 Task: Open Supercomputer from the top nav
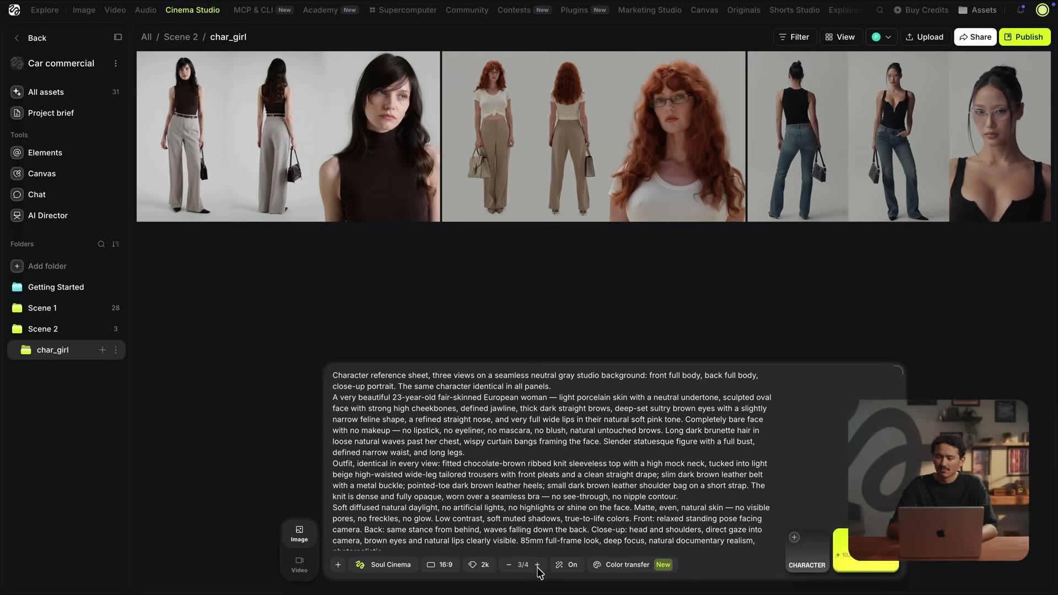coord(403,10)
